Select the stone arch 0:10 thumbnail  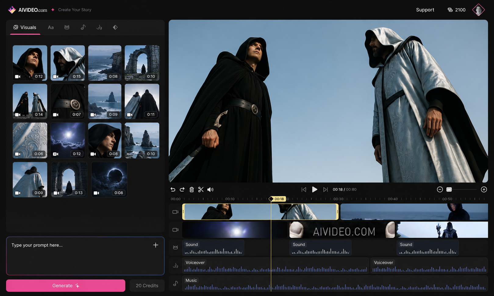142,63
